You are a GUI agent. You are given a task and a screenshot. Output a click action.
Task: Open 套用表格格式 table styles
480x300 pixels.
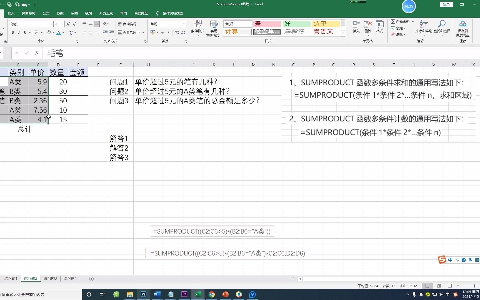coord(214,28)
